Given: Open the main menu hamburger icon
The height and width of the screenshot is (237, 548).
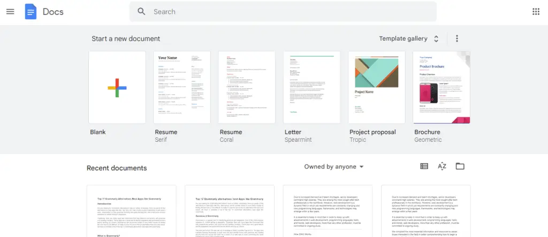Looking at the screenshot, I should pyautogui.click(x=10, y=12).
